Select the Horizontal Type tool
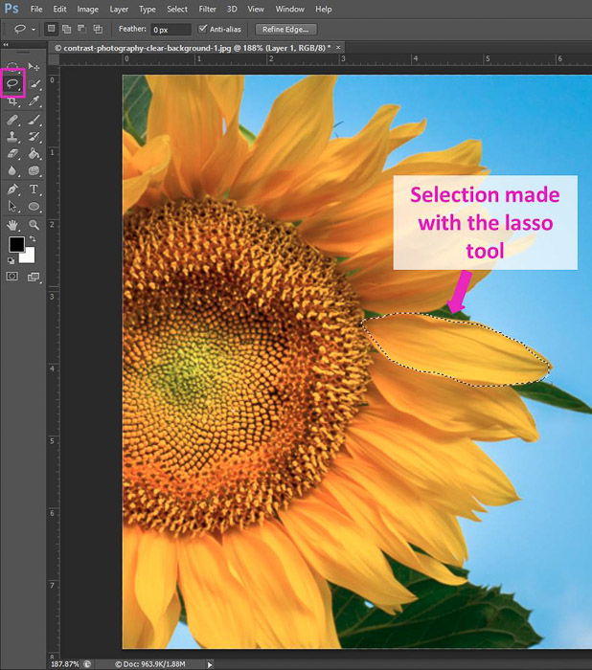 pos(34,190)
